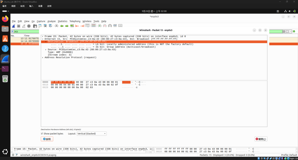
Task: Go to specified packet icon
Action: (72, 26)
